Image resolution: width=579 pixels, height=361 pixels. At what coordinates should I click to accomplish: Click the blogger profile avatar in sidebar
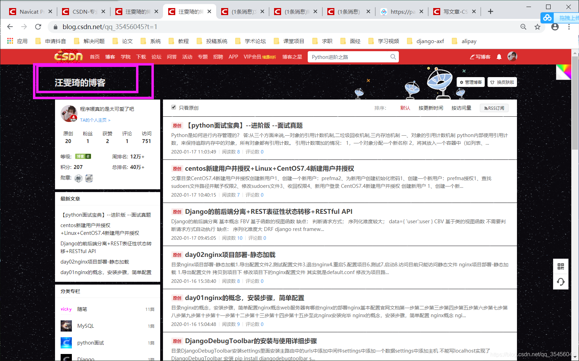tap(69, 114)
